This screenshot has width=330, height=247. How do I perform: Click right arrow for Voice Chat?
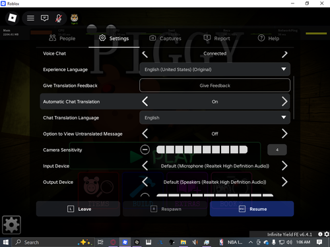pos(284,54)
